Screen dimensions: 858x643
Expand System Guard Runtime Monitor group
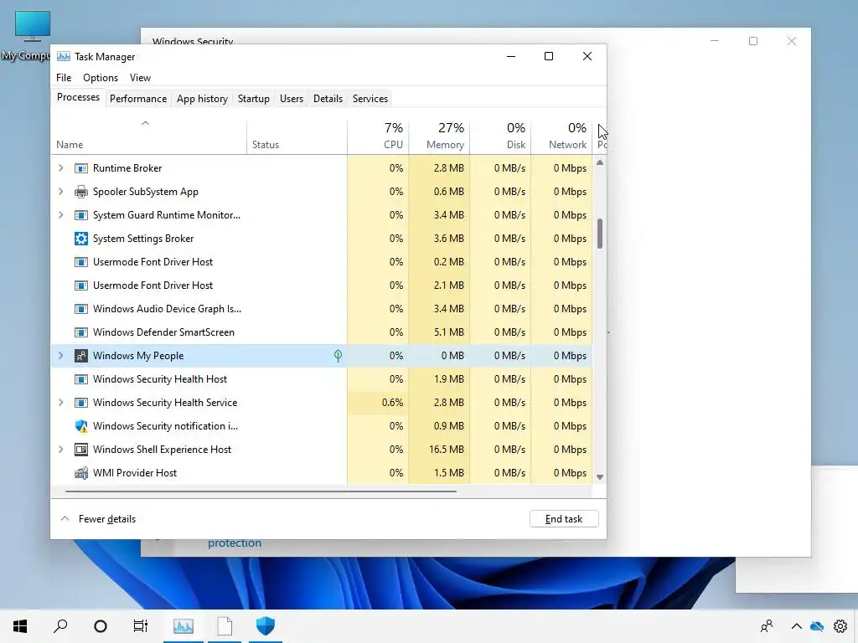[60, 215]
